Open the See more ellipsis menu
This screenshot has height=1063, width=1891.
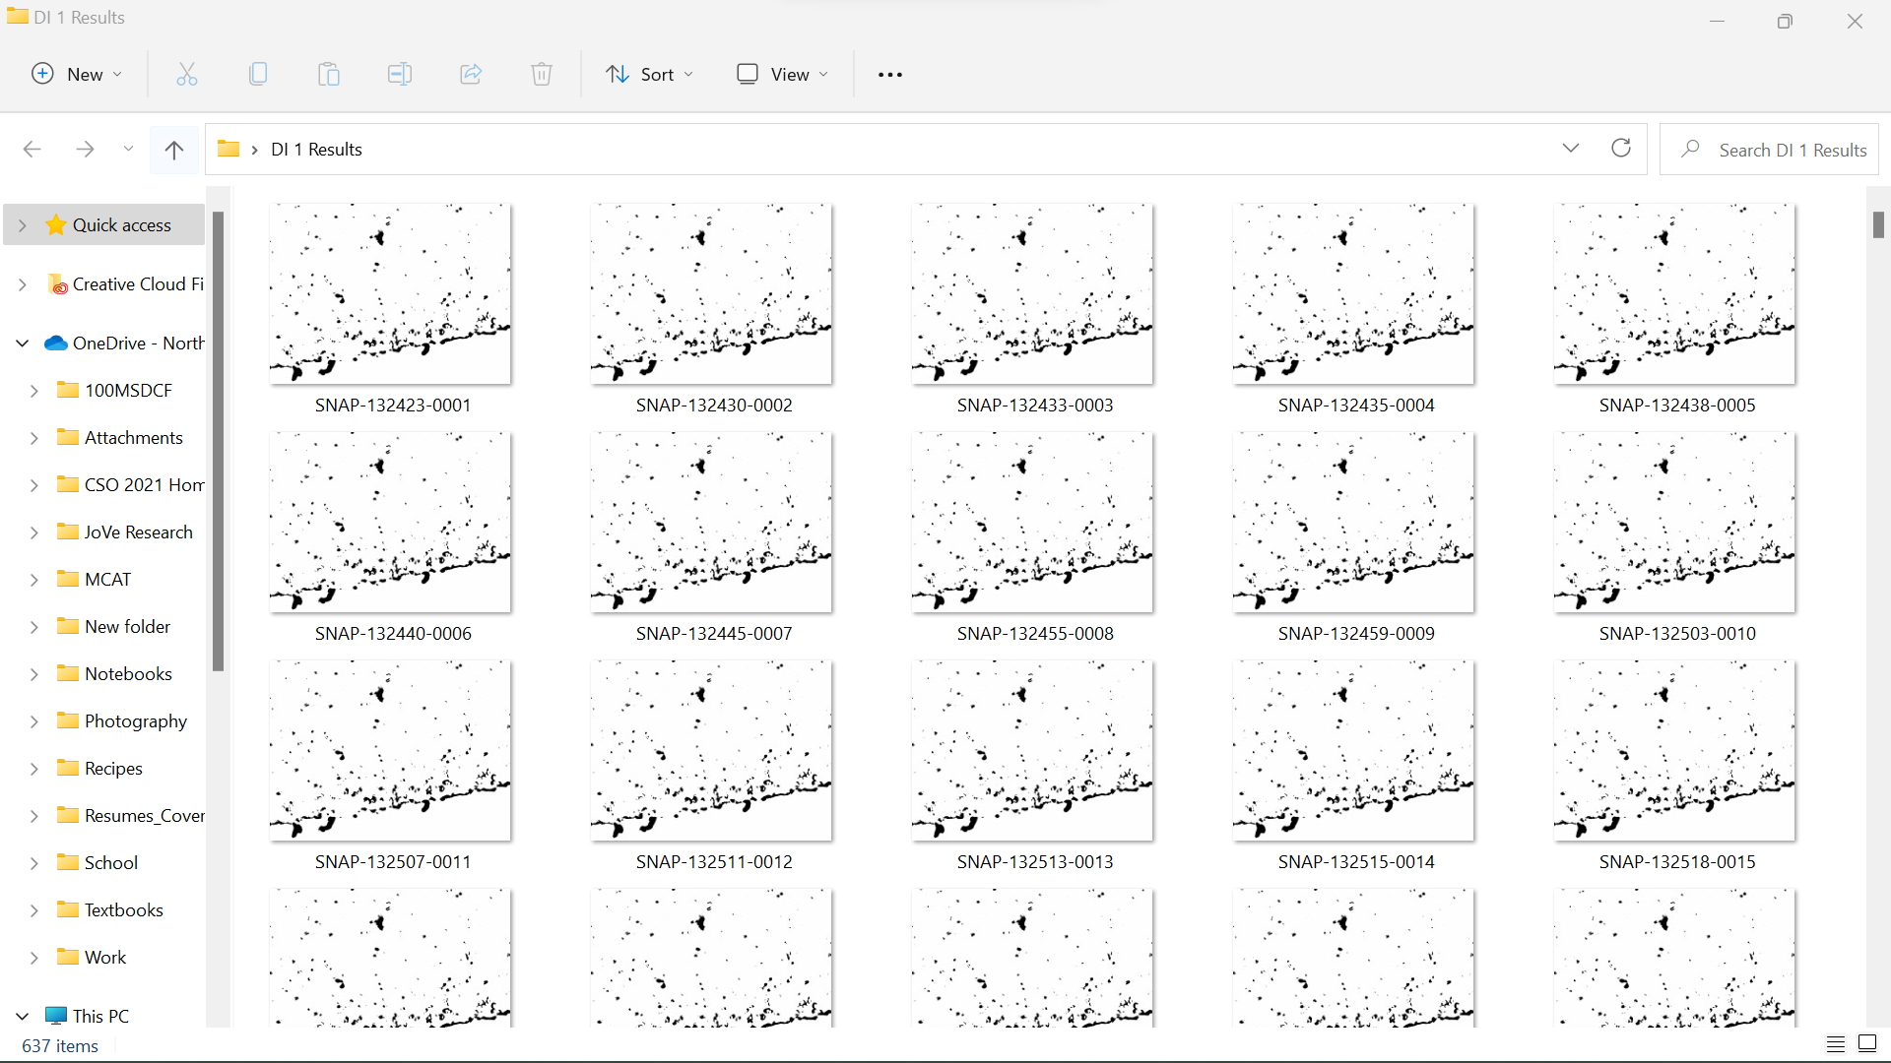tap(889, 74)
